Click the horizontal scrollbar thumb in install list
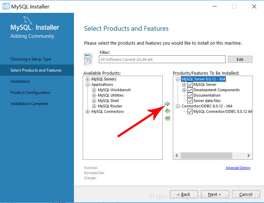This screenshot has width=264, height=203. pos(206,155)
